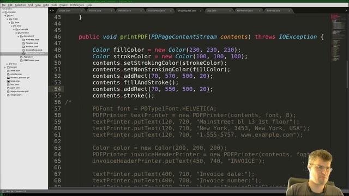Collapse the example folder arrow
This screenshot has width=349, height=196.
tap(14, 29)
